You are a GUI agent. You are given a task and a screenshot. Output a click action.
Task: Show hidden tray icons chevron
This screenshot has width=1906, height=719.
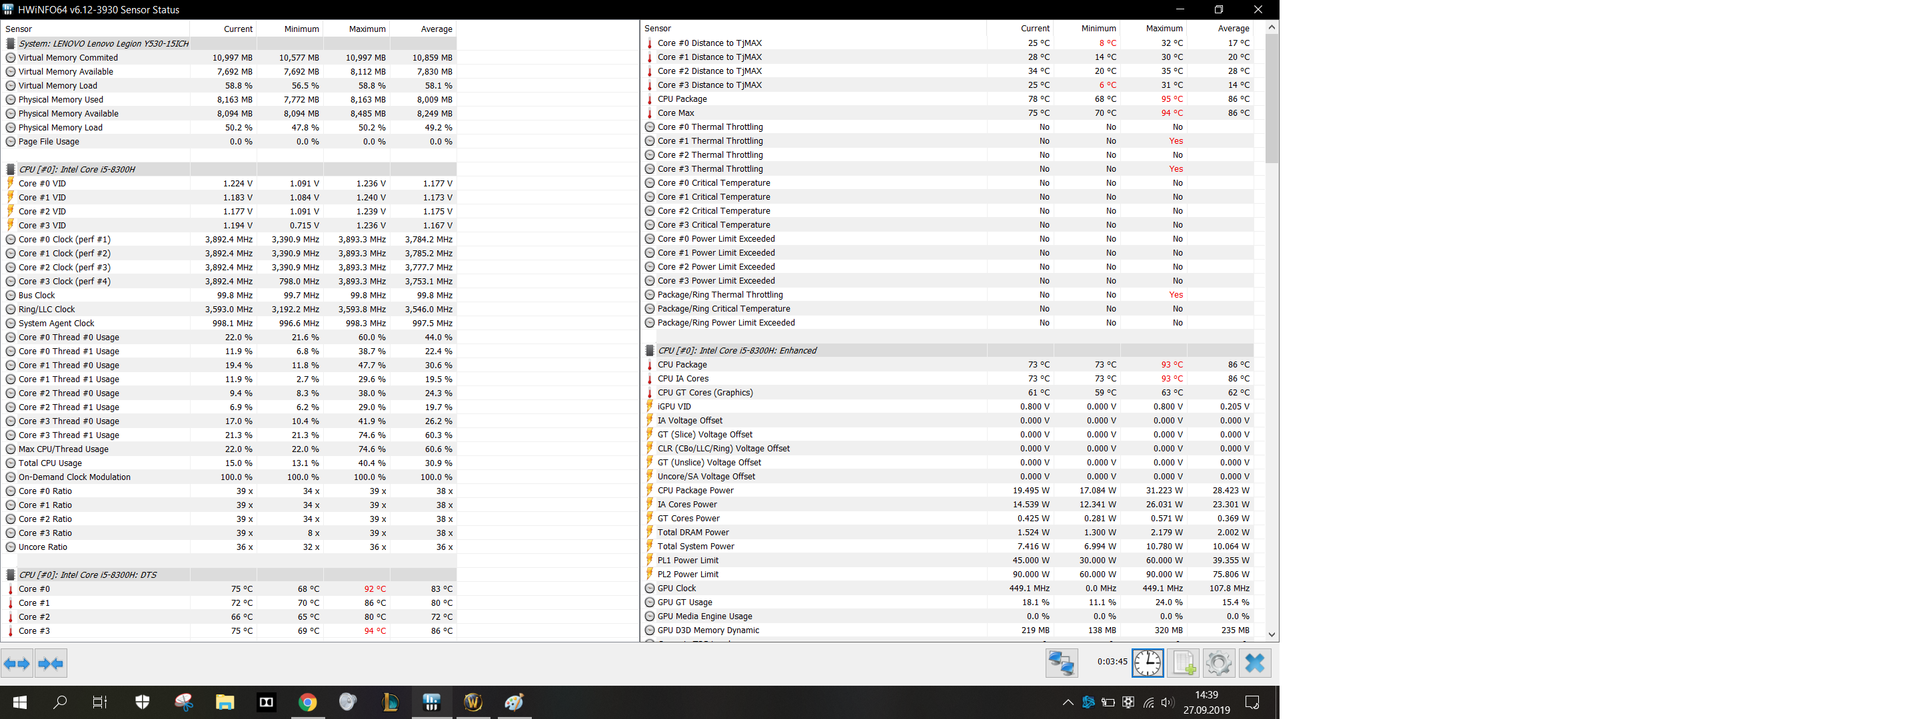1068,703
